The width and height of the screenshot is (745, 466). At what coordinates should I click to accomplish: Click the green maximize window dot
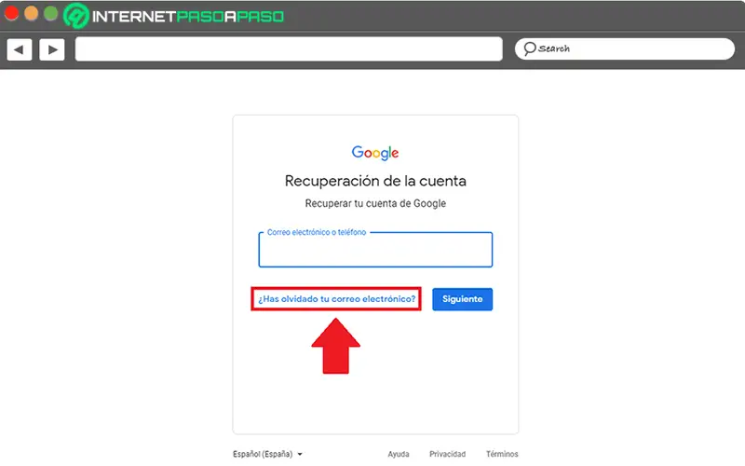(x=50, y=13)
